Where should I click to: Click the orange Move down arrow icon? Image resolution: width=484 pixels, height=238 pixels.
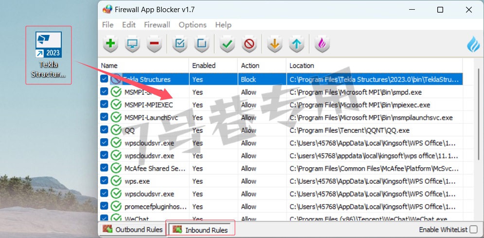[275, 44]
